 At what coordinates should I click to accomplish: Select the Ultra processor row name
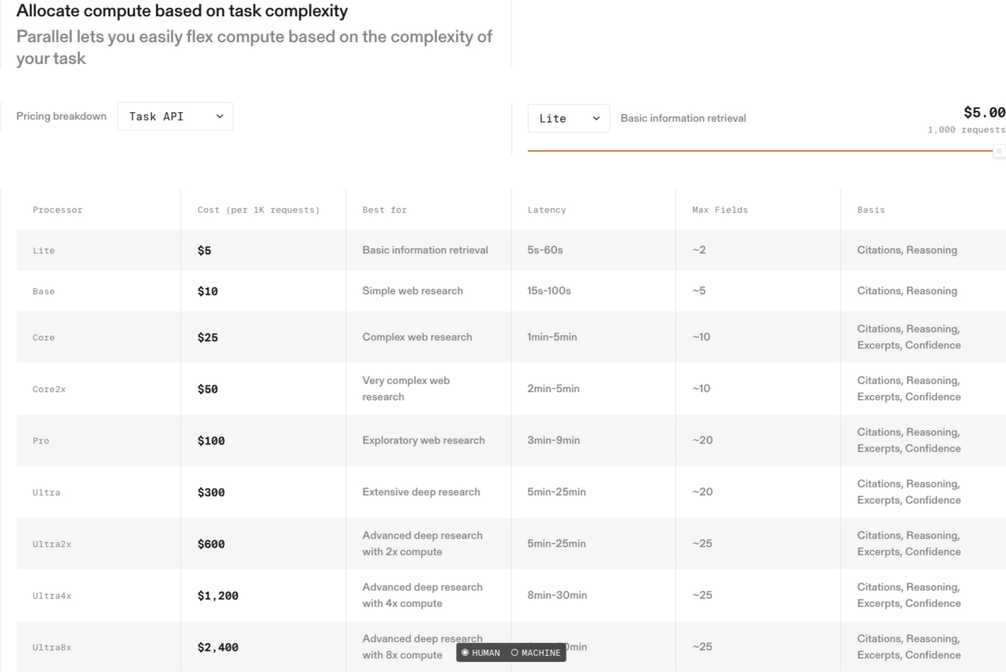tap(46, 493)
